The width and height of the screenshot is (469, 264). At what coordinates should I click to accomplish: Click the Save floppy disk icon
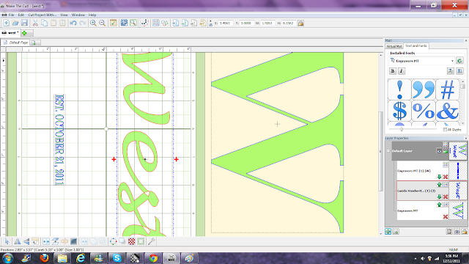pyautogui.click(x=24, y=23)
